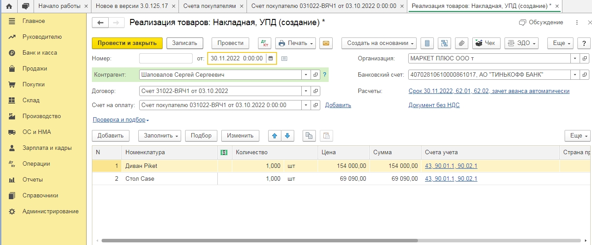Expand Договор dropdown list

pos(306,91)
